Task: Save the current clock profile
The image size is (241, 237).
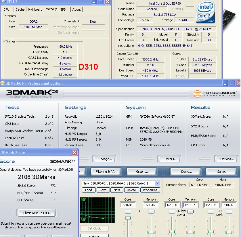Action: pyautogui.click(x=103, y=190)
